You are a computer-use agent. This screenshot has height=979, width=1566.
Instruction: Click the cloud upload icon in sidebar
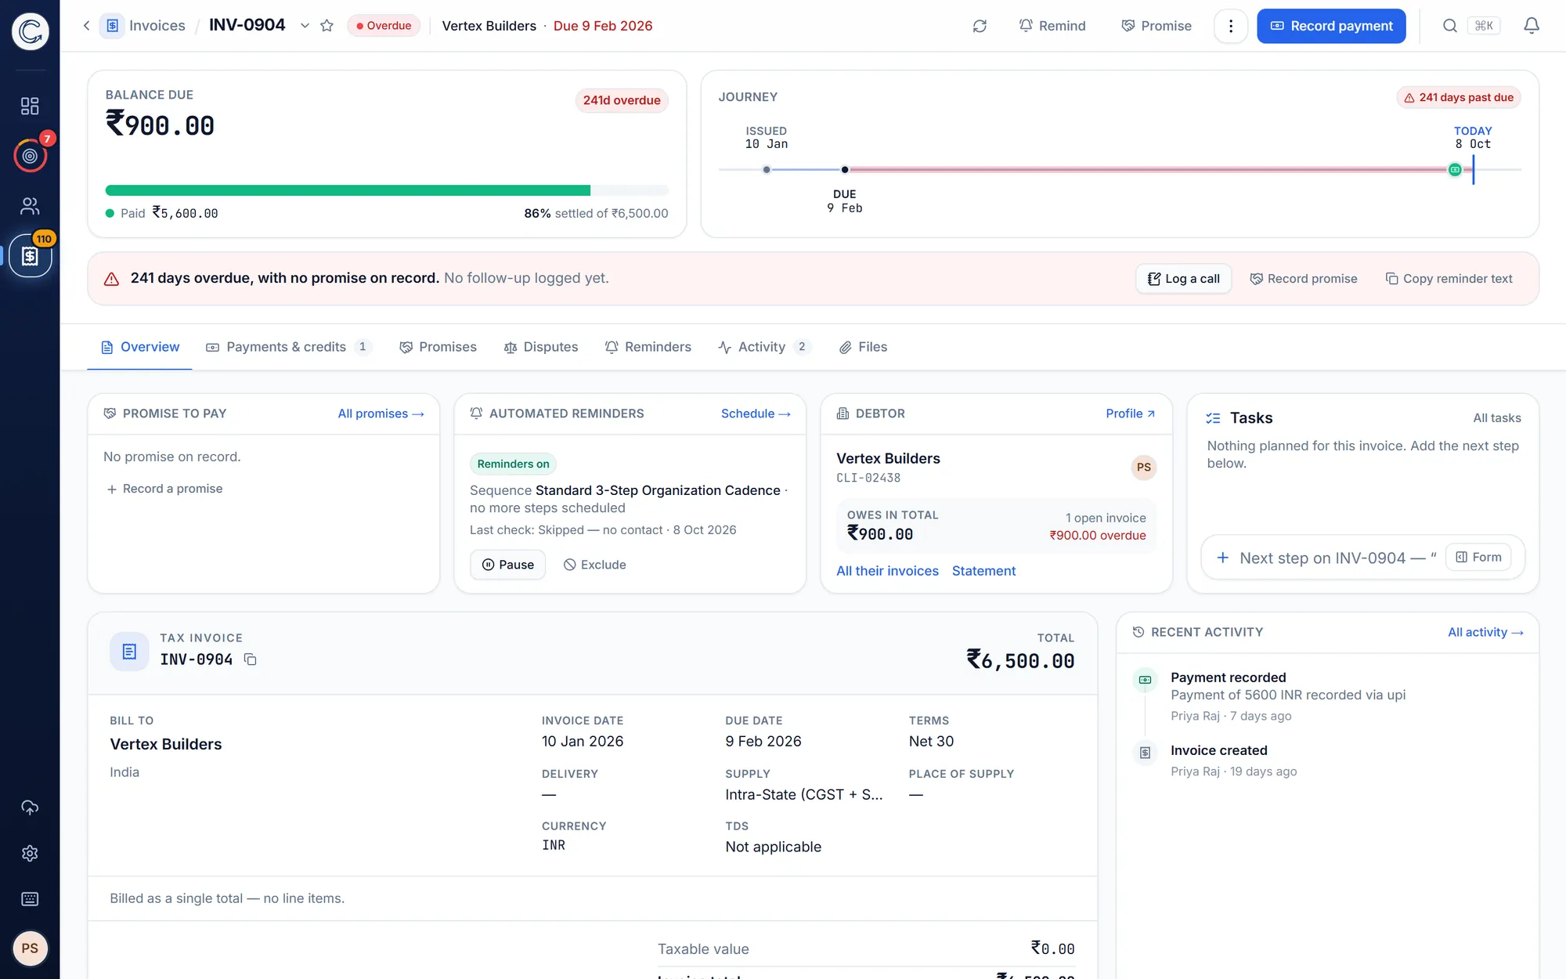coord(30,807)
